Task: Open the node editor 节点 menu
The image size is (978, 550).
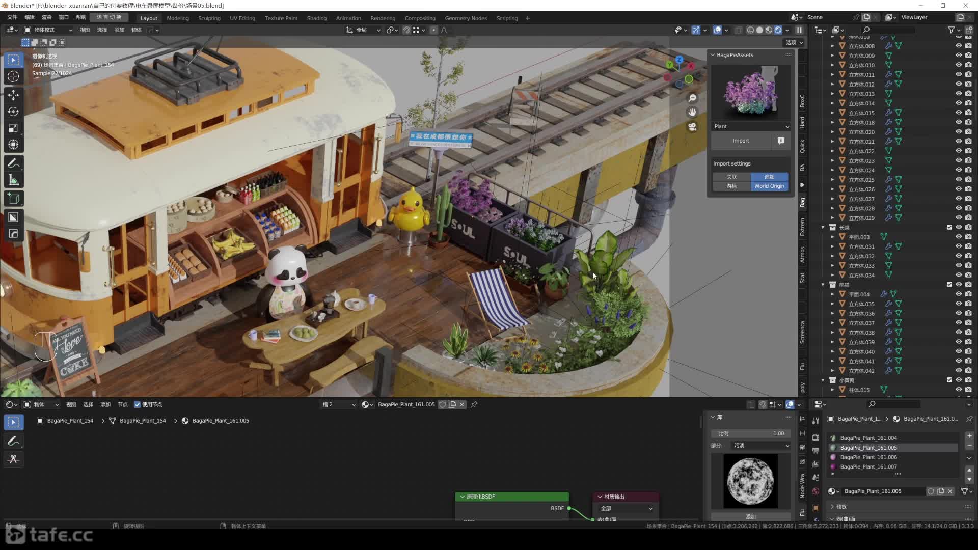Action: (x=123, y=404)
